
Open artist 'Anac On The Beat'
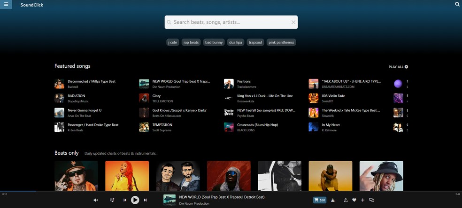click(79, 116)
